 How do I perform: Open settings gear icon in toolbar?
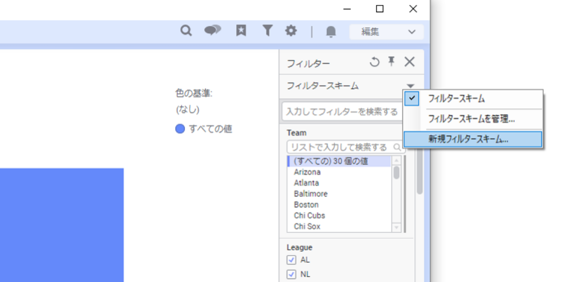coord(291,31)
